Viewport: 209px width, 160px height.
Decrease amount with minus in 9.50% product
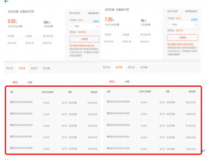(x=71, y=26)
